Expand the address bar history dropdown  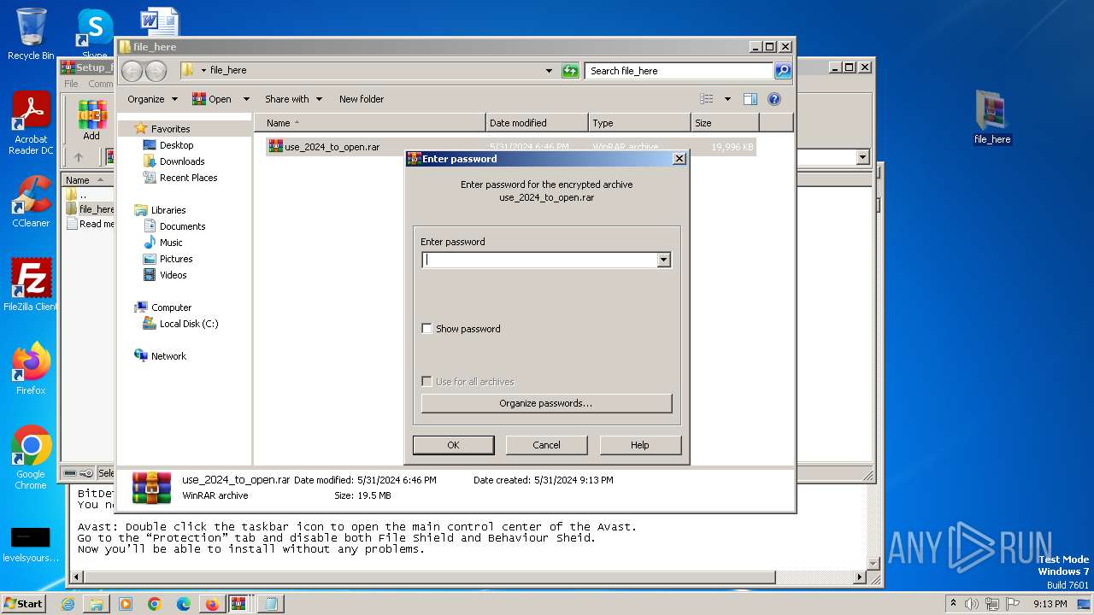tap(549, 71)
